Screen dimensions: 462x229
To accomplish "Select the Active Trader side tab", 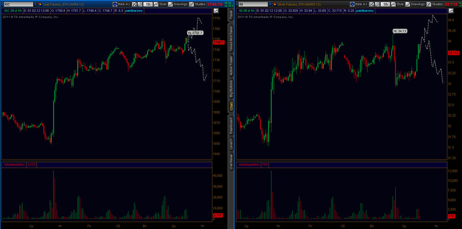I will (231, 65).
